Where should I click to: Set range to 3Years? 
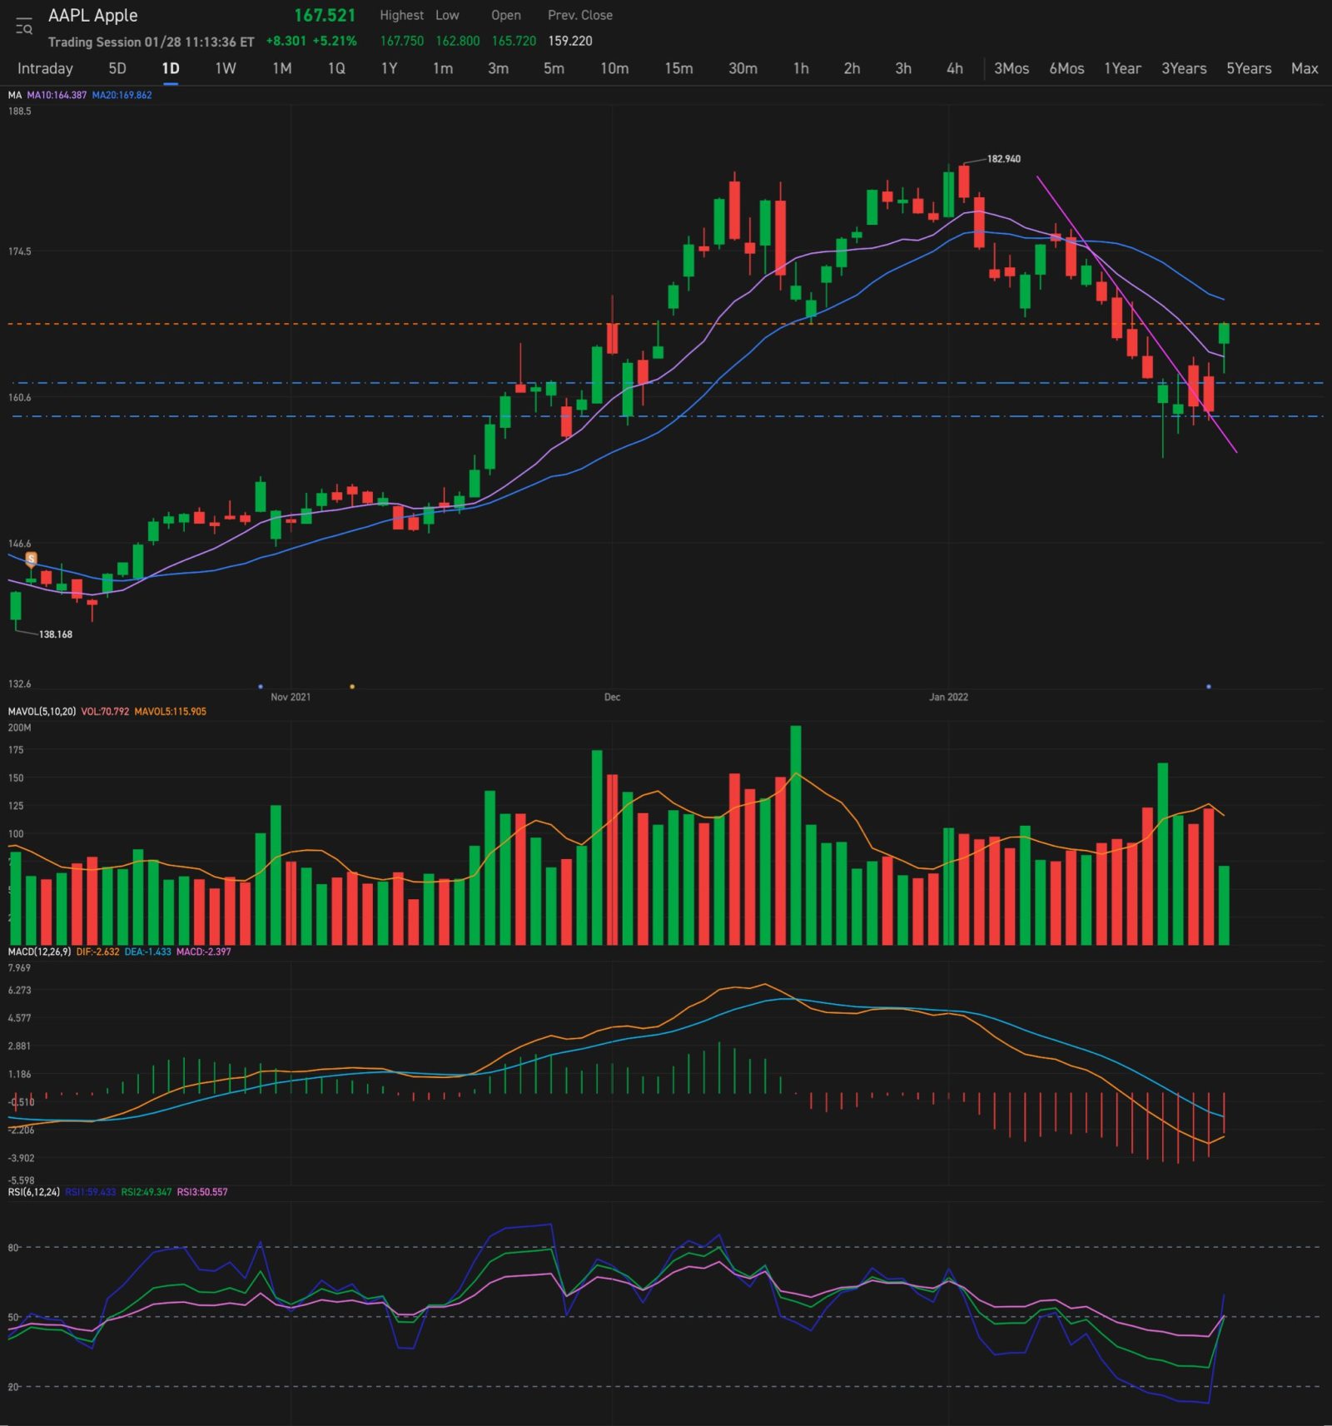(1184, 68)
